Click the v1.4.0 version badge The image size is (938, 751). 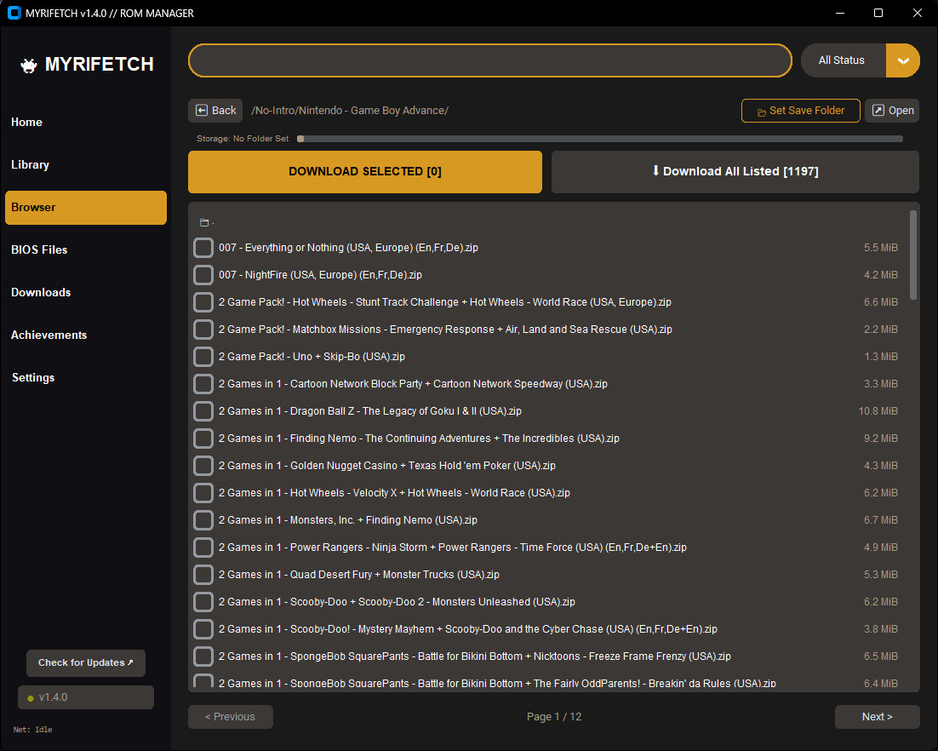[86, 697]
